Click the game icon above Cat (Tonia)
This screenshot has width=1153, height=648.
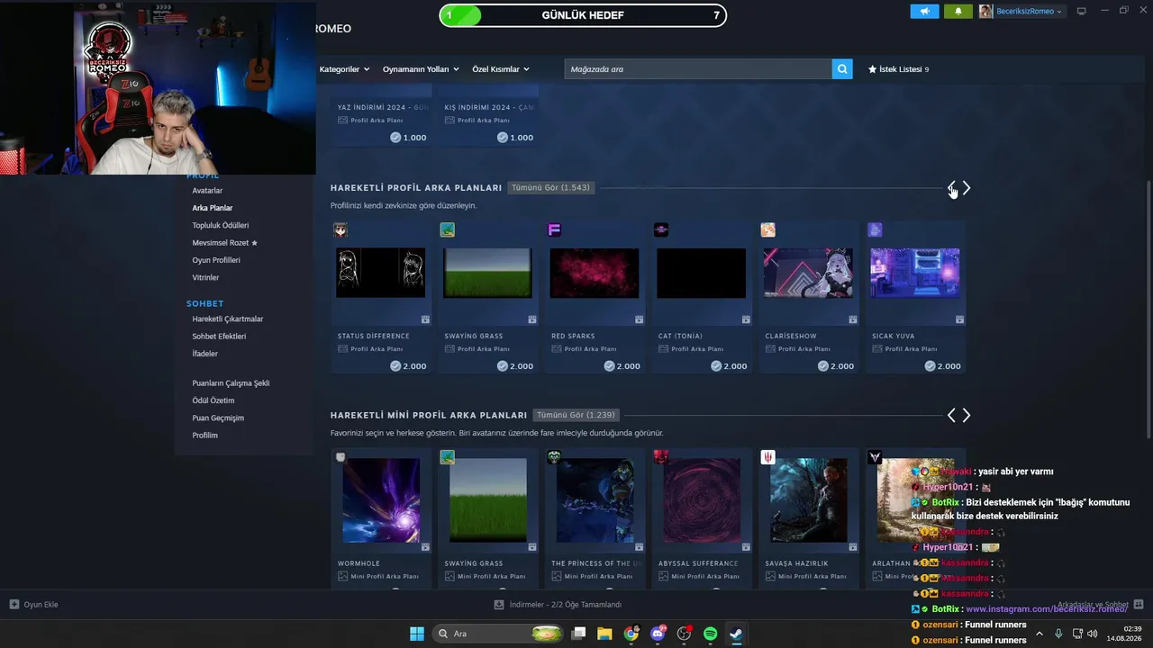pyautogui.click(x=661, y=230)
